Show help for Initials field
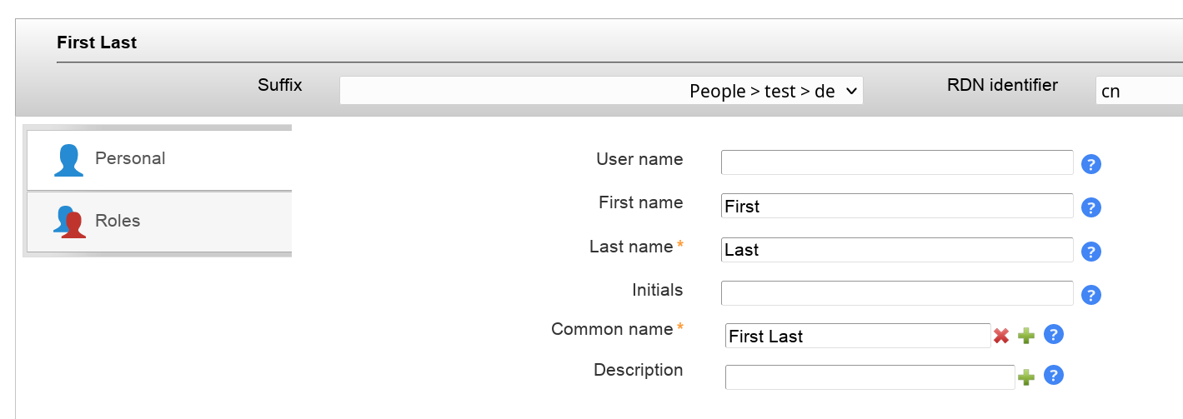1183x419 pixels. coord(1091,295)
